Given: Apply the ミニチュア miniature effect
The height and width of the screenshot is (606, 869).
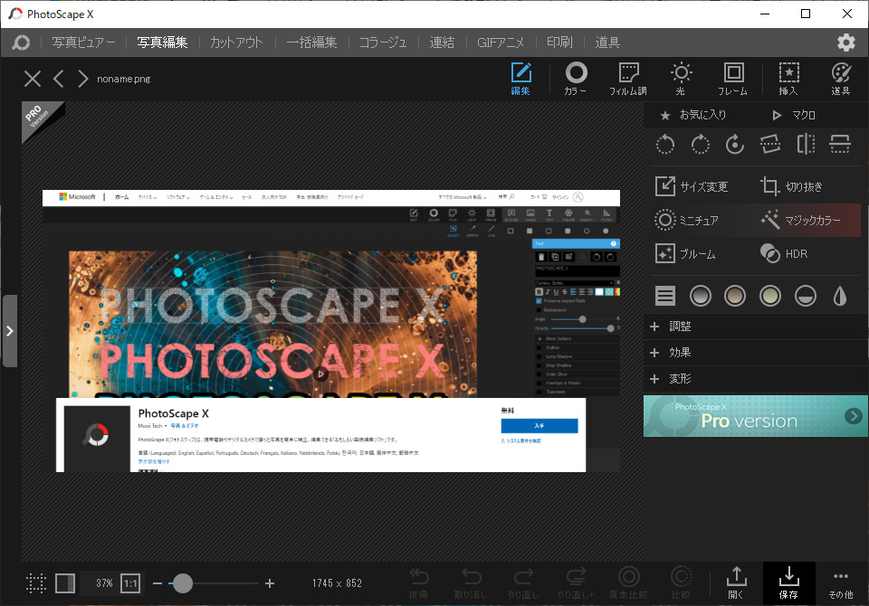Looking at the screenshot, I should [686, 221].
